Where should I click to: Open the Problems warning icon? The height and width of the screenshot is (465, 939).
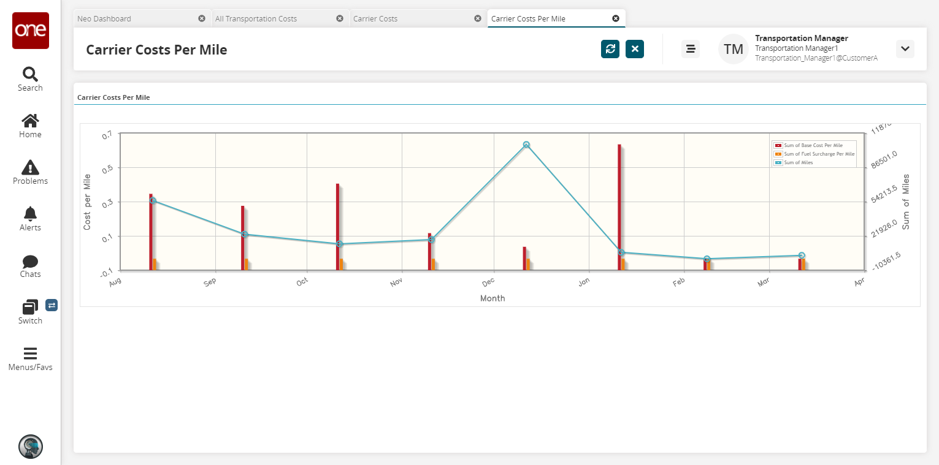(x=30, y=172)
